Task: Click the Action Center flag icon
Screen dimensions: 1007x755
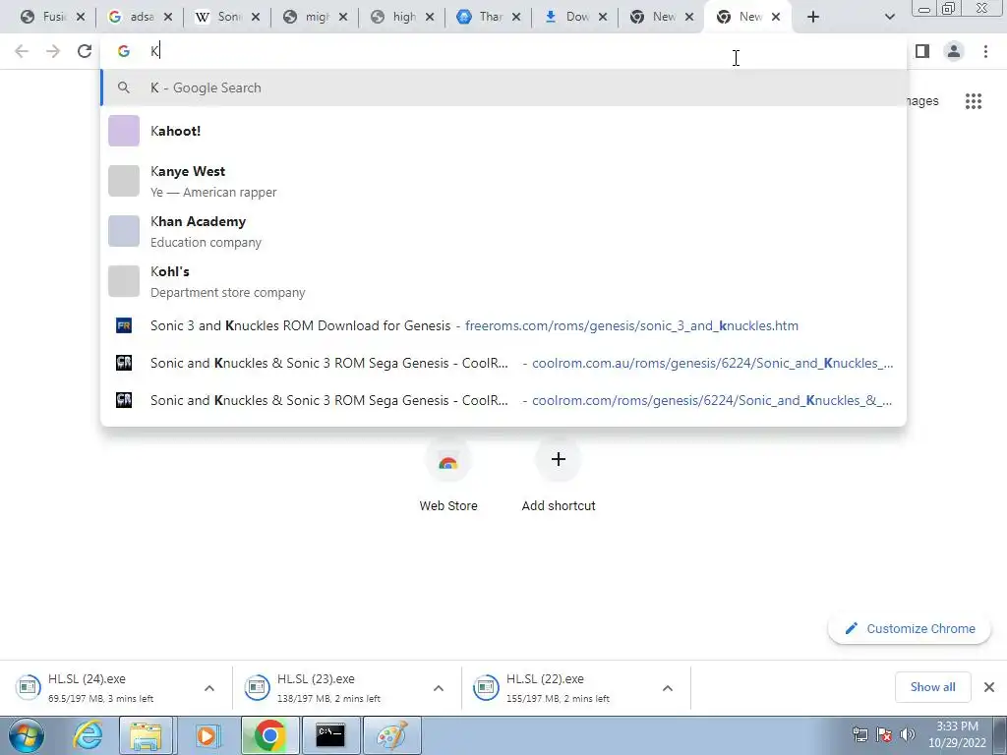Action: click(x=884, y=734)
